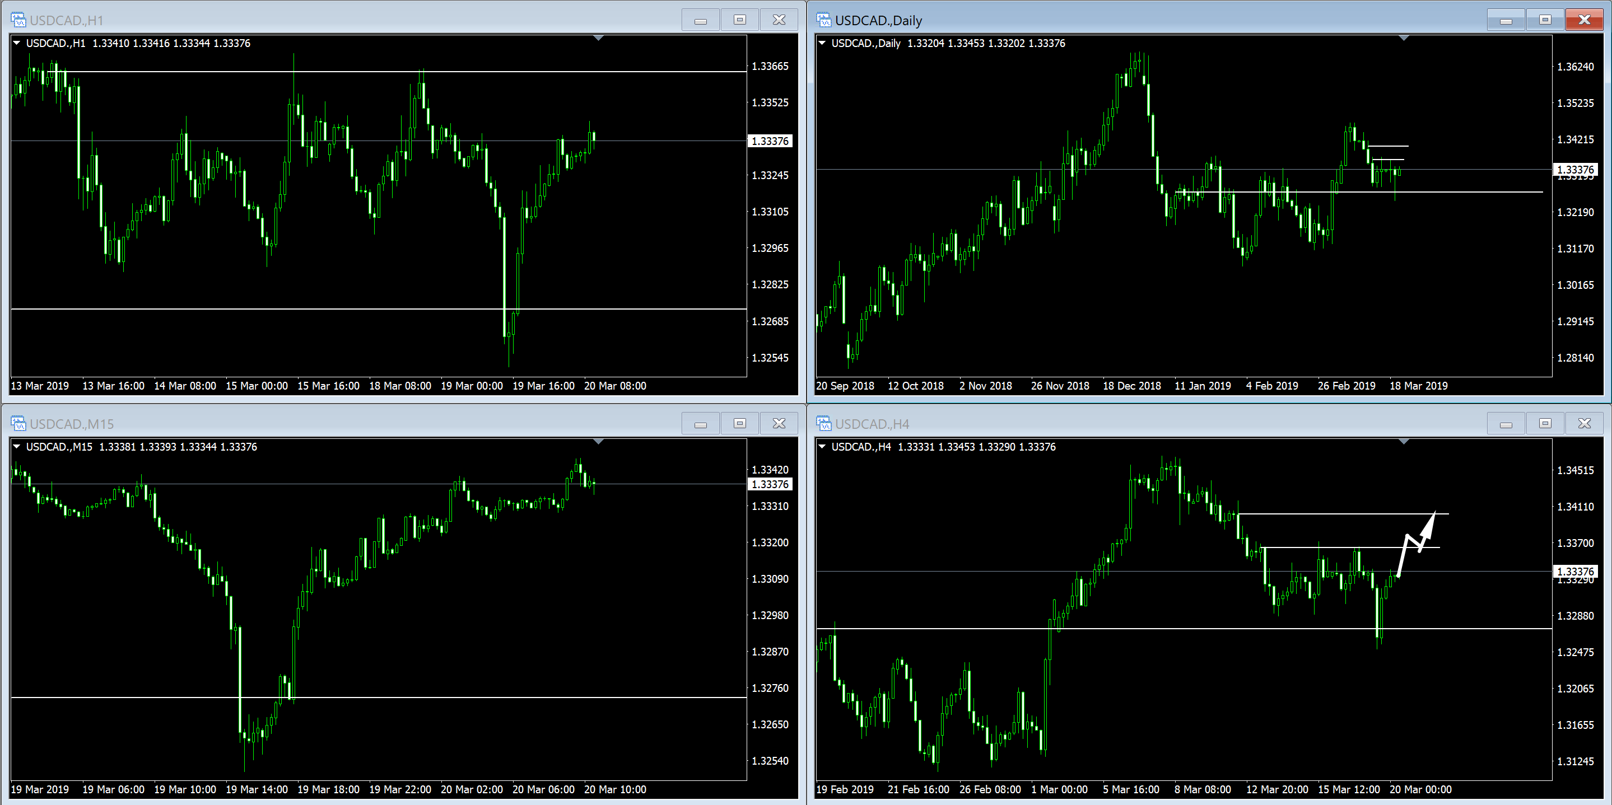Click the USDCAD Daily chart window icon
Image resolution: width=1612 pixels, height=805 pixels.
[823, 20]
